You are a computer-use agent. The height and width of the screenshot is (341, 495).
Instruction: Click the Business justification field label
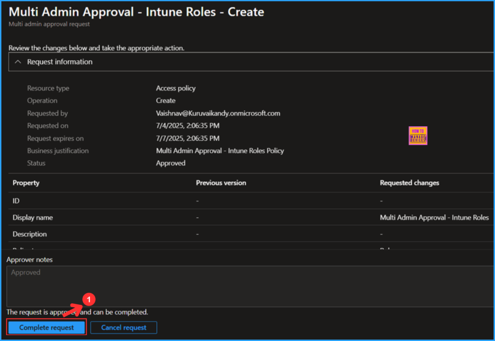click(x=58, y=150)
